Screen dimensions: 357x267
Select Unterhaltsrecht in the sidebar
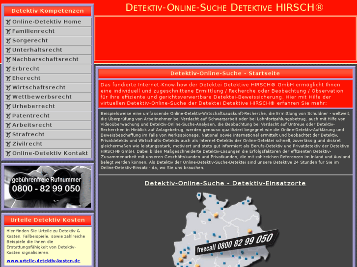point(48,50)
